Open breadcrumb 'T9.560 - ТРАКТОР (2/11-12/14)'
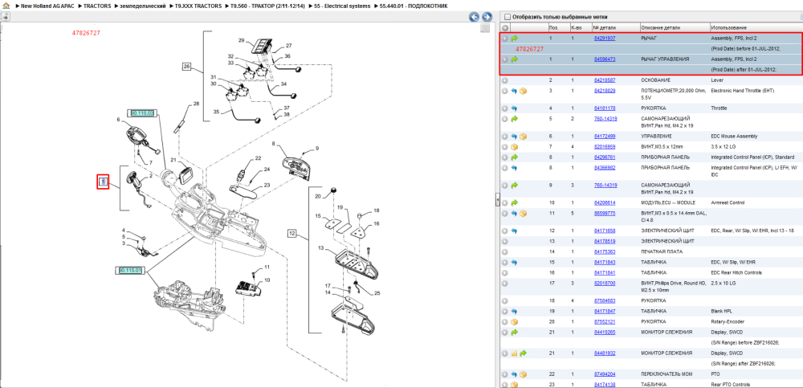 click(x=268, y=6)
